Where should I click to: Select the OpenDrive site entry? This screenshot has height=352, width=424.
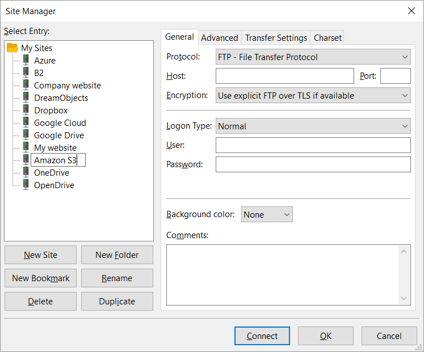pyautogui.click(x=54, y=185)
